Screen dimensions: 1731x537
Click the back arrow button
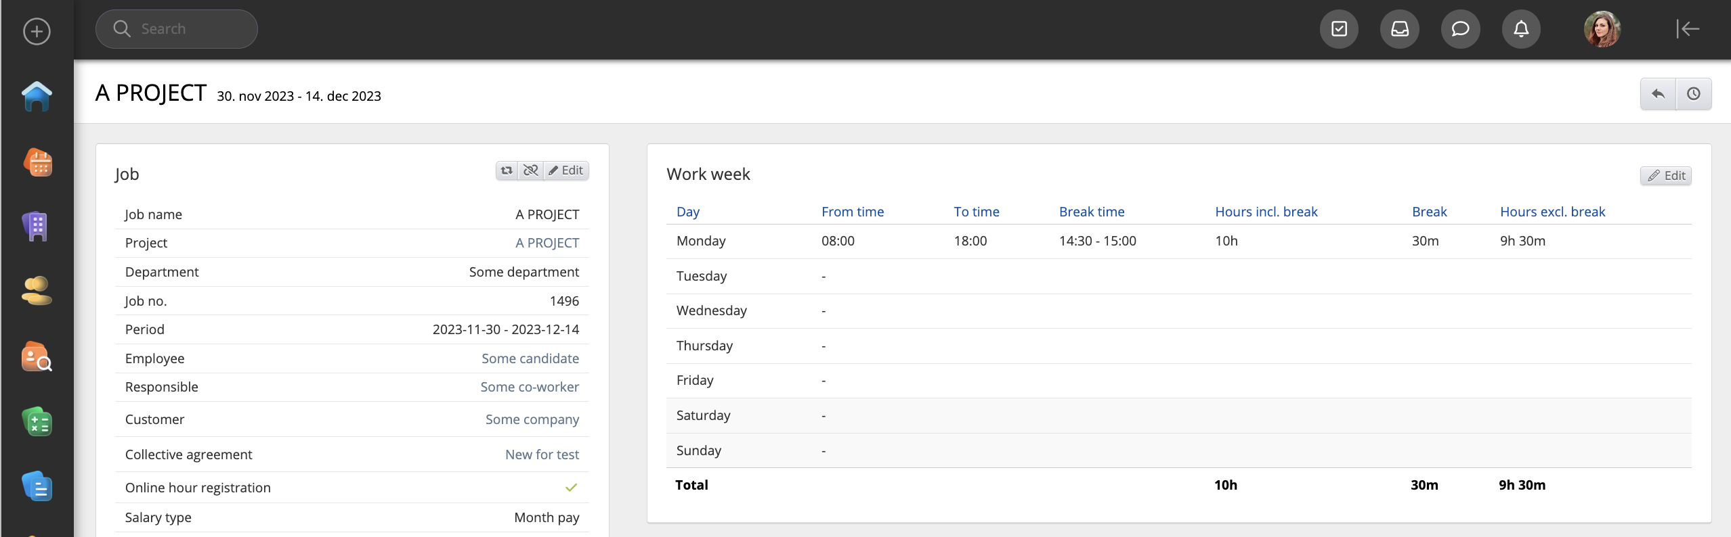click(x=1658, y=94)
